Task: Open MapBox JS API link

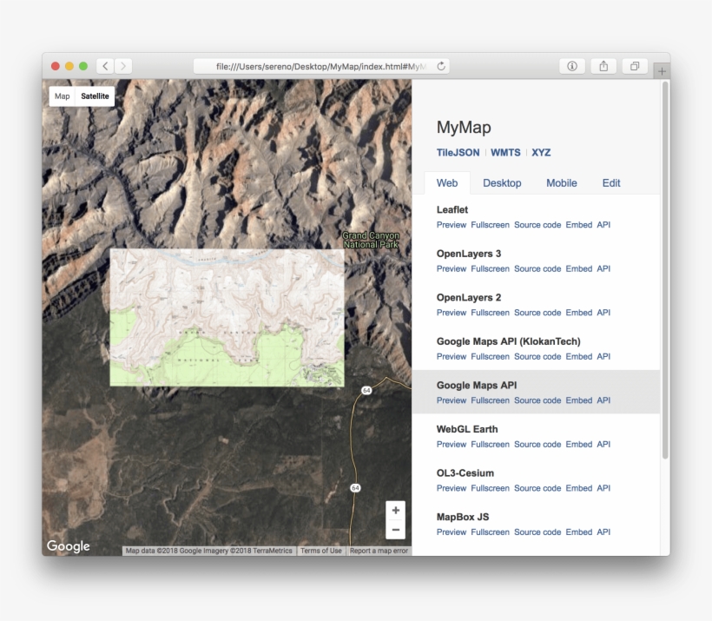Action: point(603,532)
